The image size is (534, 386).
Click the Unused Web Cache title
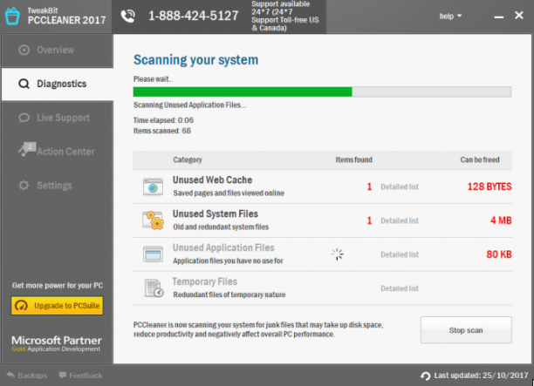tap(212, 179)
